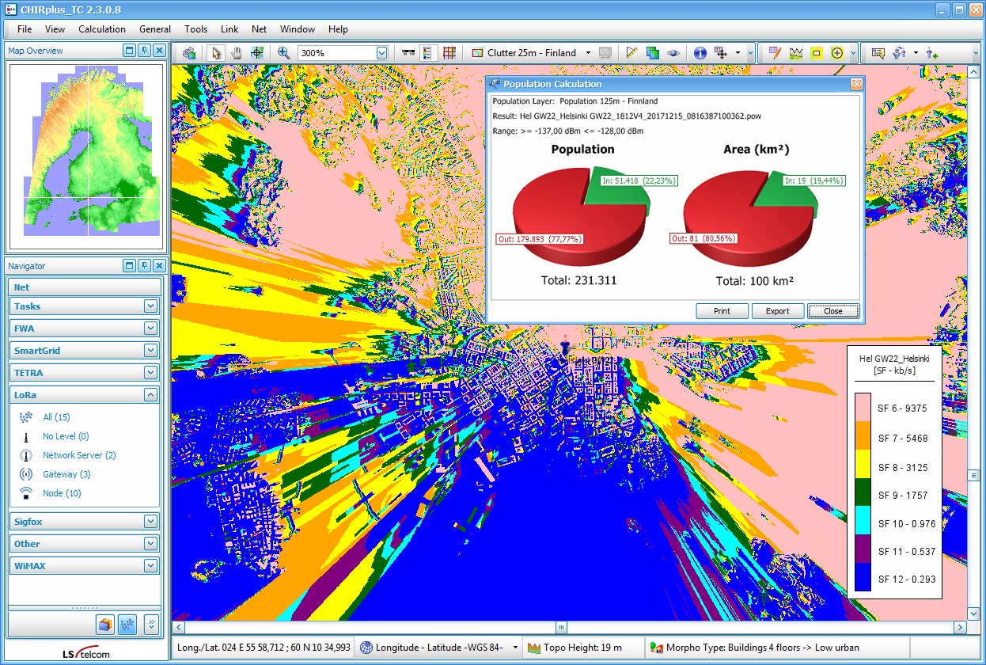
Task: Click Export in Population Calculation dialog
Action: point(778,311)
